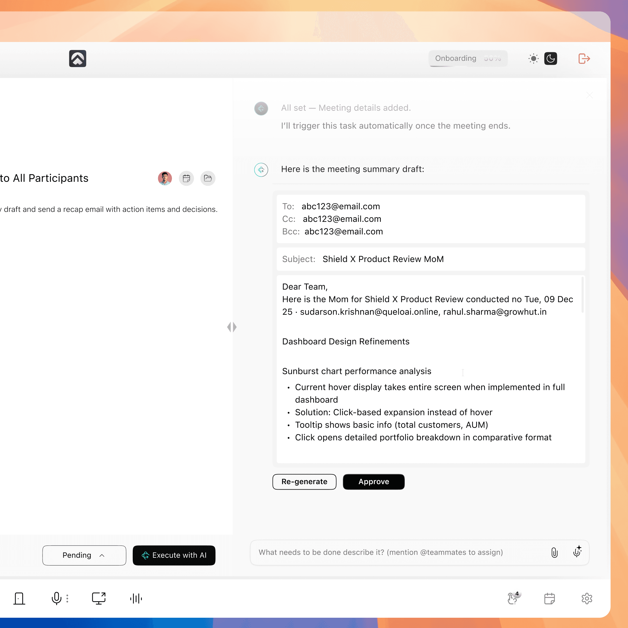Click the screen share monitor icon
628x628 pixels.
pyautogui.click(x=98, y=598)
